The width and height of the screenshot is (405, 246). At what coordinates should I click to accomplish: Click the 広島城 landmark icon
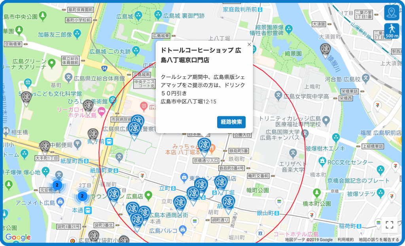point(138,15)
